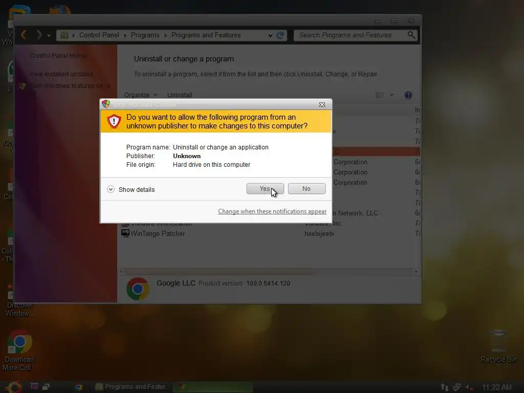
Task: Minimize the Programs and Features window
Action: pos(377,21)
